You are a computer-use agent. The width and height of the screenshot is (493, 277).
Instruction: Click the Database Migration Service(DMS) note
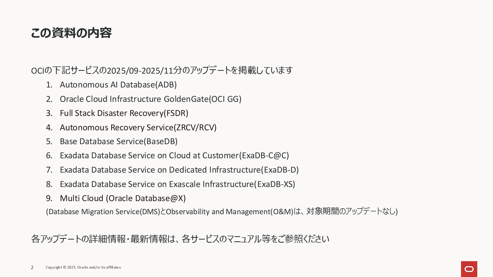103,212
